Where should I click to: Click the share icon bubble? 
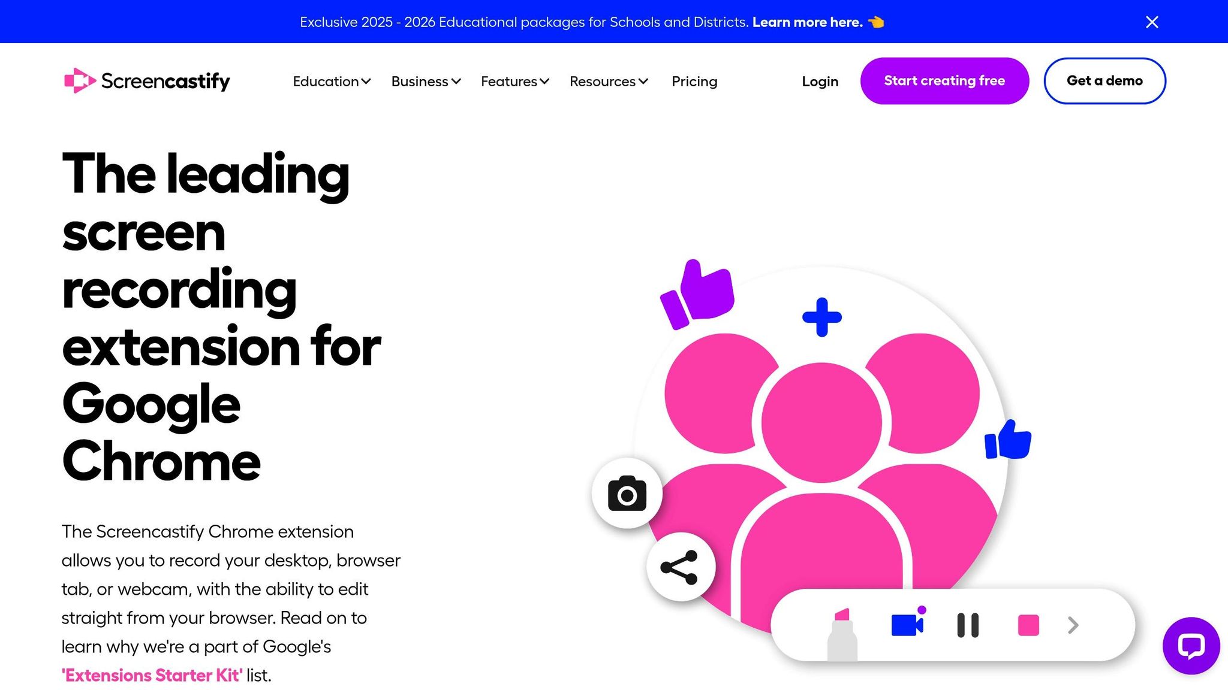pos(681,567)
